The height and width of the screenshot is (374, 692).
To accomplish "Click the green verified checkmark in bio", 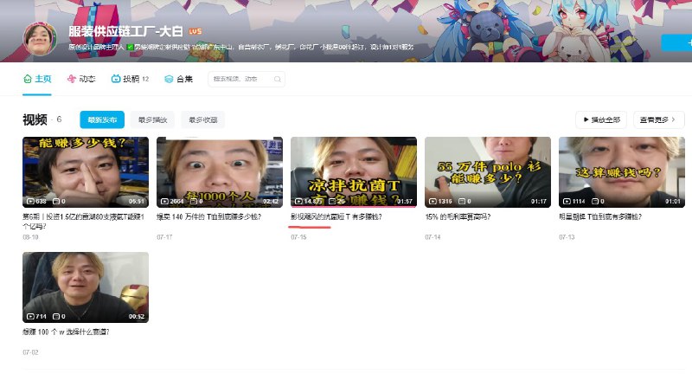I will (x=131, y=47).
